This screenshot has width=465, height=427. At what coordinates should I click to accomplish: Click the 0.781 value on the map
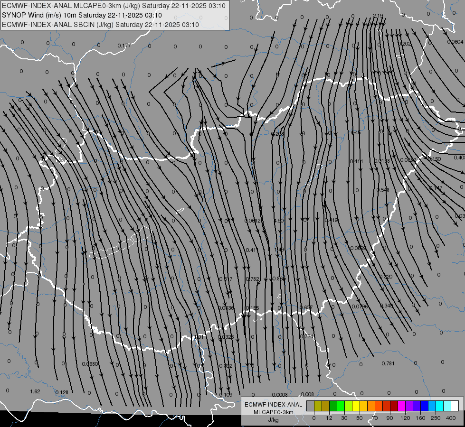coord(388,363)
